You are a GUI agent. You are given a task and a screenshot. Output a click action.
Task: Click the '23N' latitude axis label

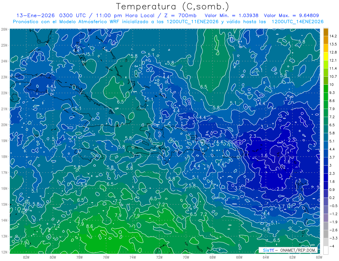[x=4, y=77]
